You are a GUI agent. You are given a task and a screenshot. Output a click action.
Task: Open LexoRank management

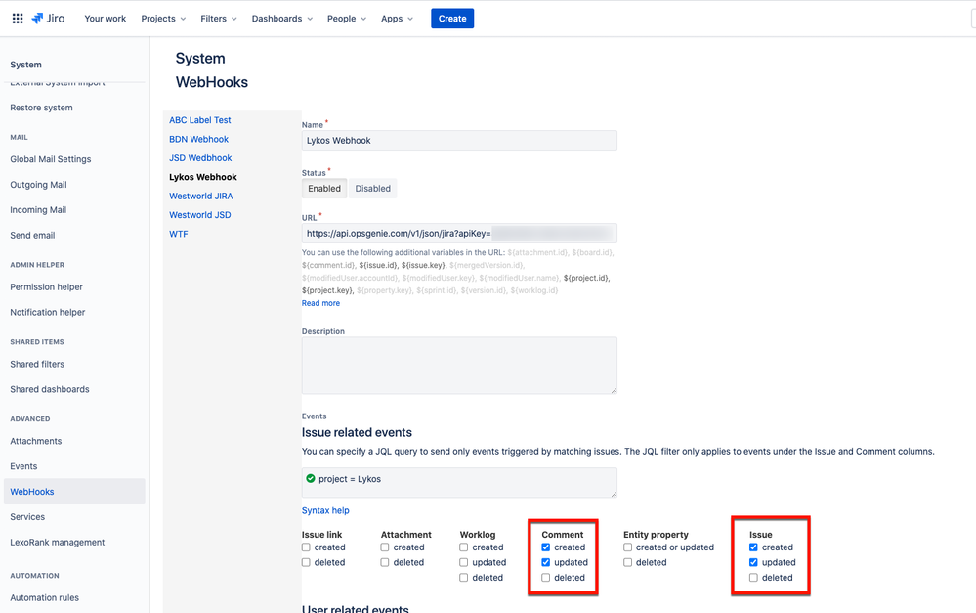58,543
